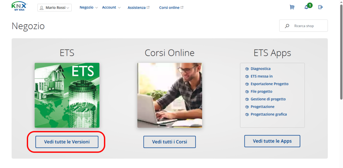Click the green ETS product image
Image resolution: width=343 pixels, height=168 pixels.
(x=67, y=95)
